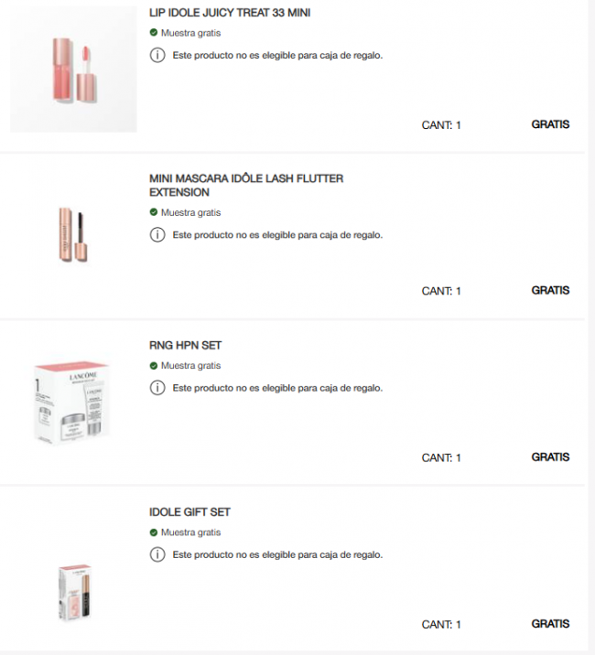
Task: Click CANT: 1 quantity for Idole Gift Set
Action: [x=440, y=625]
